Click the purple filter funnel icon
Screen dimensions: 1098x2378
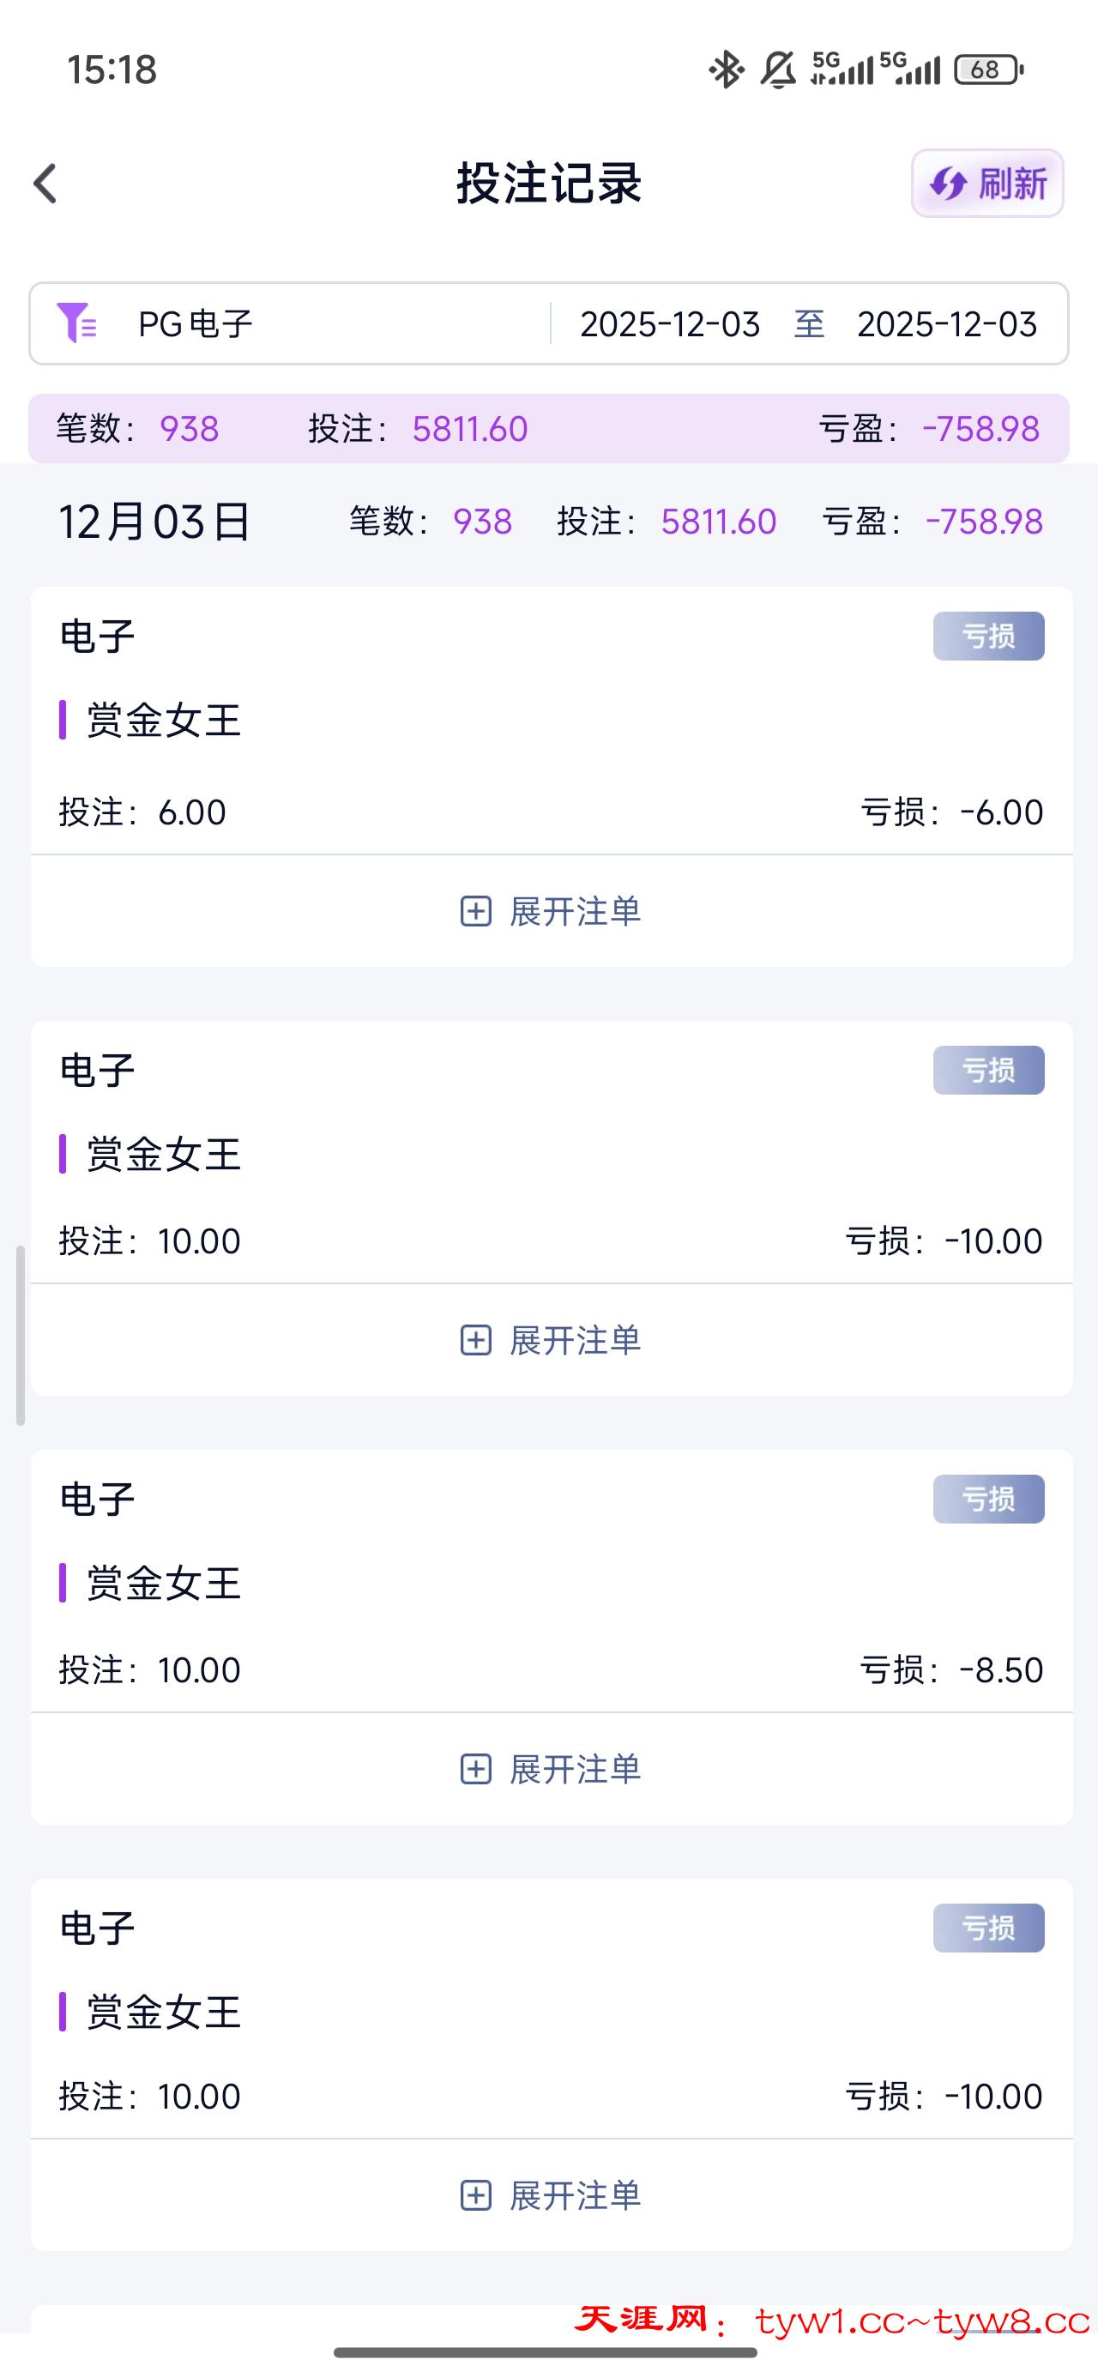[75, 323]
